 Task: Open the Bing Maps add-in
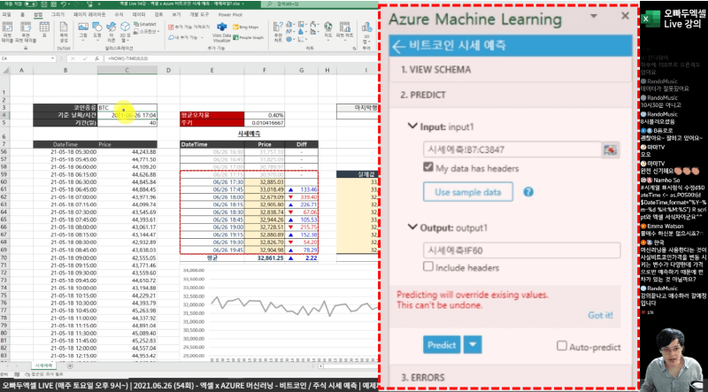248,27
